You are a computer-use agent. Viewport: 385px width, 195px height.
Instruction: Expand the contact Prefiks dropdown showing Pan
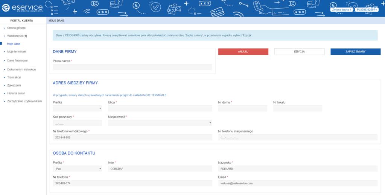(78, 169)
